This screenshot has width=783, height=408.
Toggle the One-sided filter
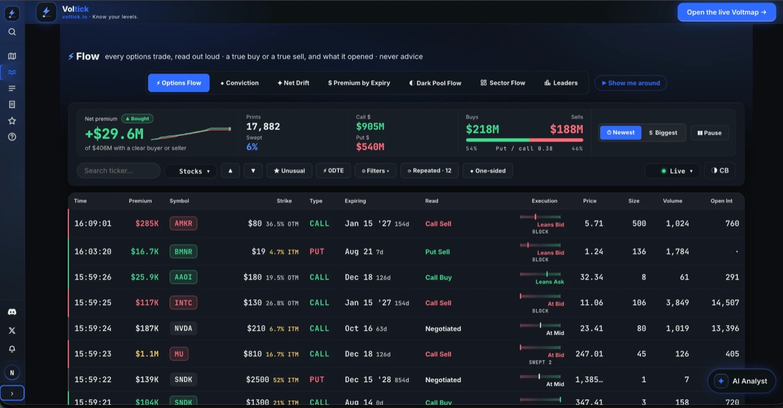488,171
